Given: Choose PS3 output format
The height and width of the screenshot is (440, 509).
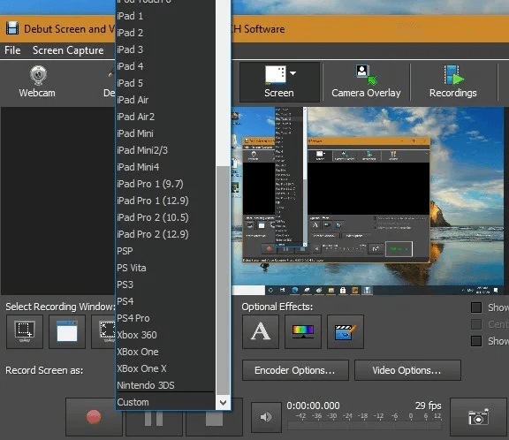Looking at the screenshot, I should click(165, 284).
